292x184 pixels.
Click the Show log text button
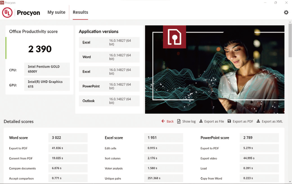tap(189, 121)
